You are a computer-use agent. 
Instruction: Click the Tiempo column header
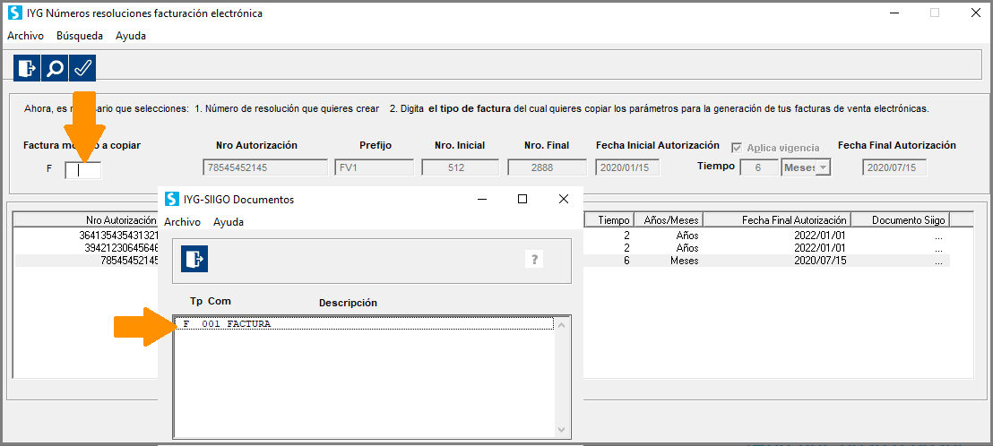[608, 219]
